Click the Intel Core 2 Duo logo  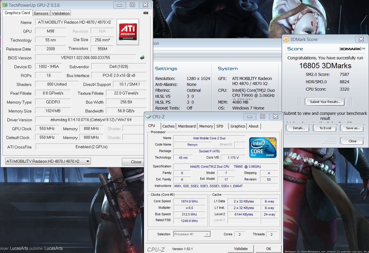pos(263,147)
